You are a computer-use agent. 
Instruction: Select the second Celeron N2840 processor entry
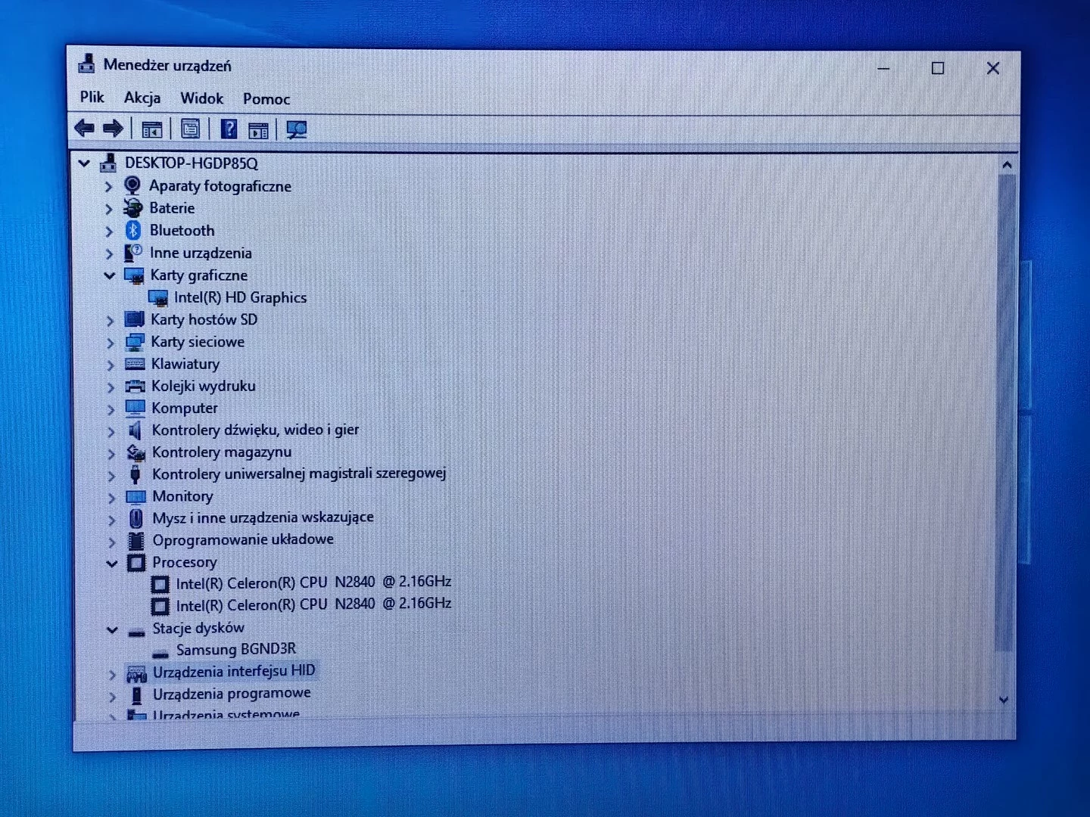click(x=313, y=604)
